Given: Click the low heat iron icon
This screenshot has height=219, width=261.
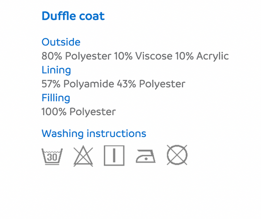Looking at the screenshot, I should tap(146, 156).
